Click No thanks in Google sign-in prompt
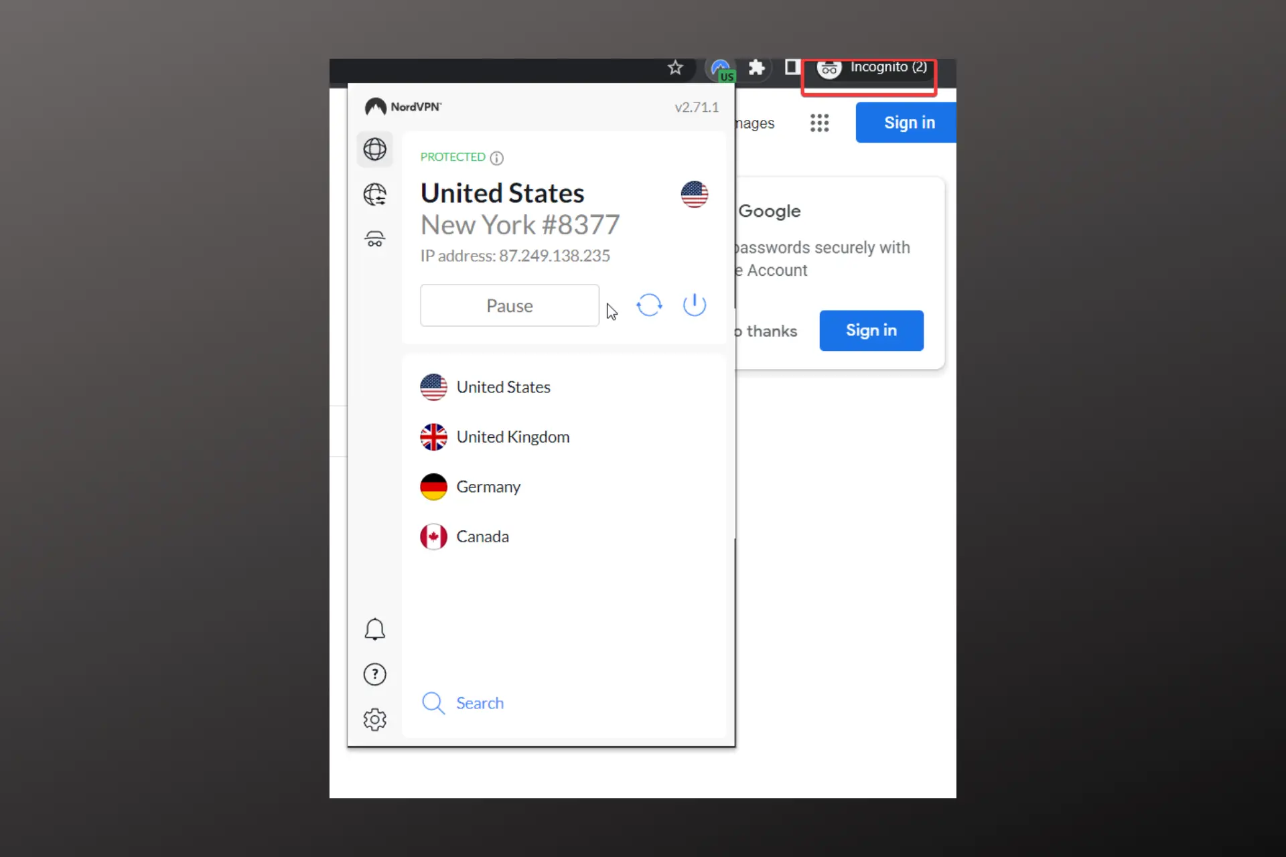 coord(766,330)
